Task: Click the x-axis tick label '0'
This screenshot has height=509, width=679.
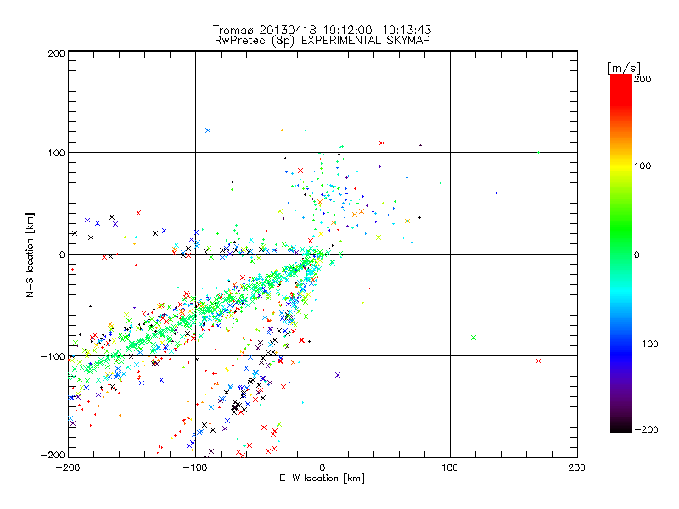Action: (x=323, y=467)
